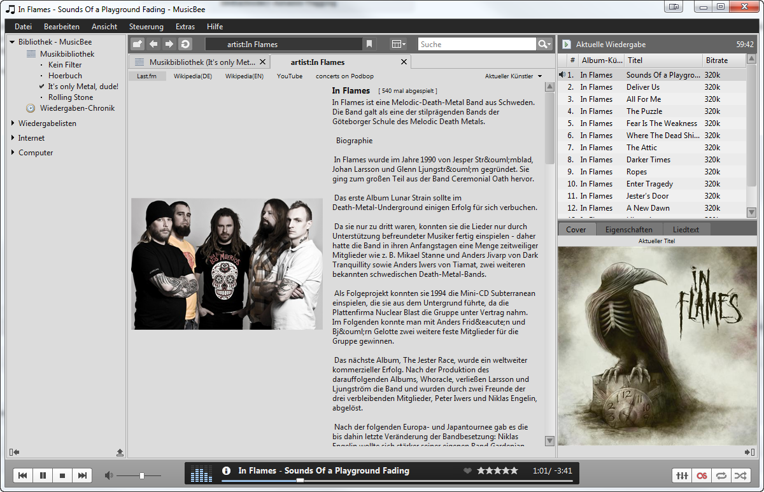Mute the volume via speaker icon
764x492 pixels.
(109, 475)
